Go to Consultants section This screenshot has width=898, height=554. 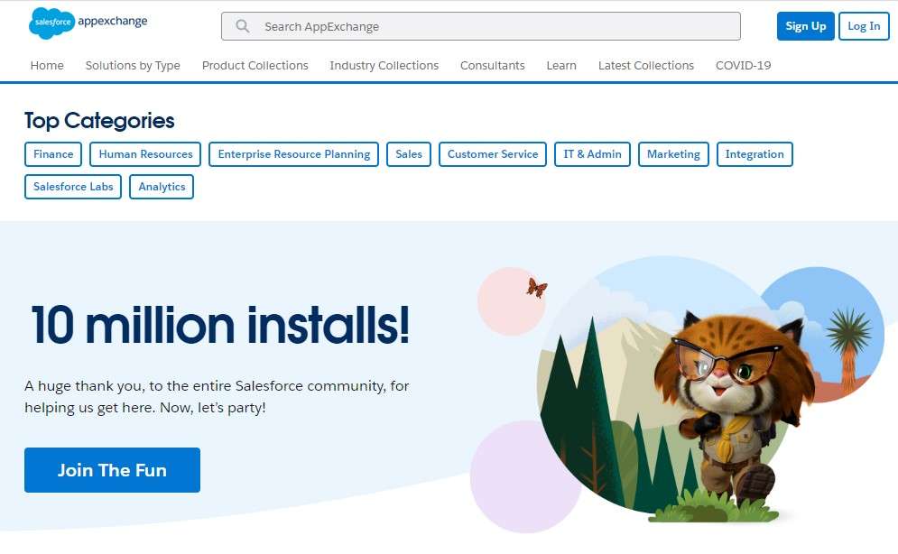(493, 65)
